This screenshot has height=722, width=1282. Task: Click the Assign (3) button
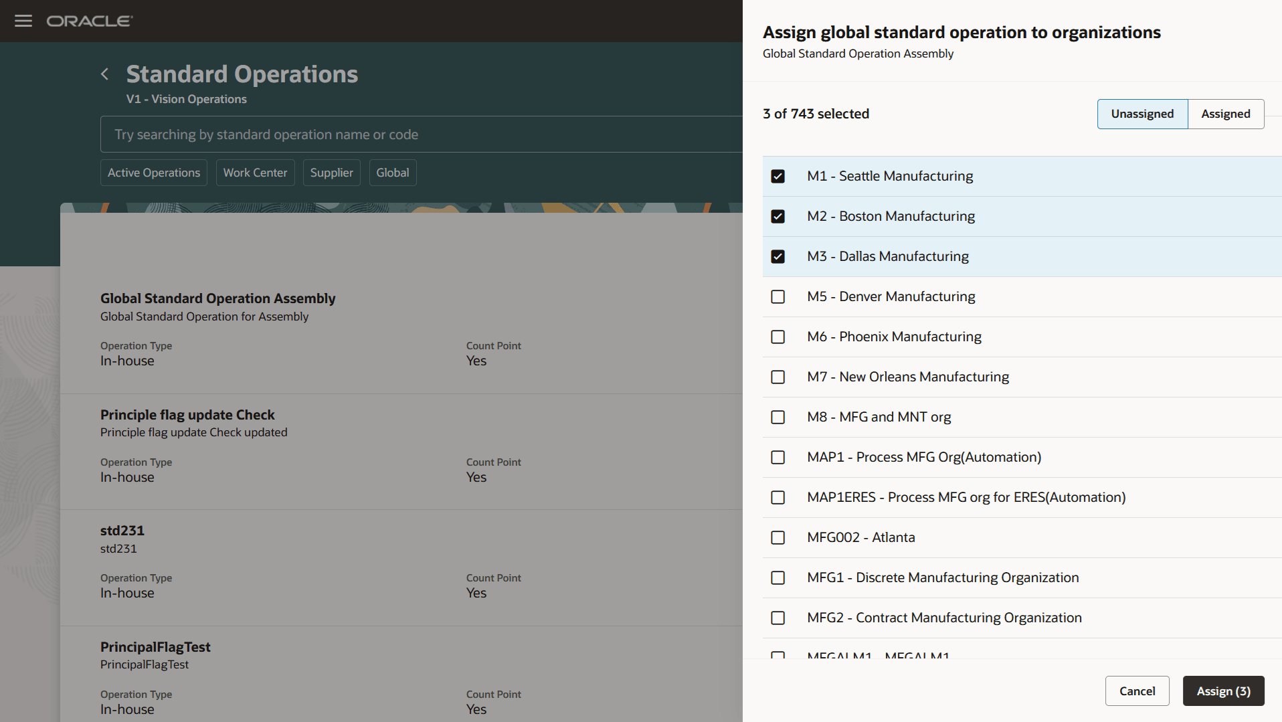pyautogui.click(x=1223, y=691)
